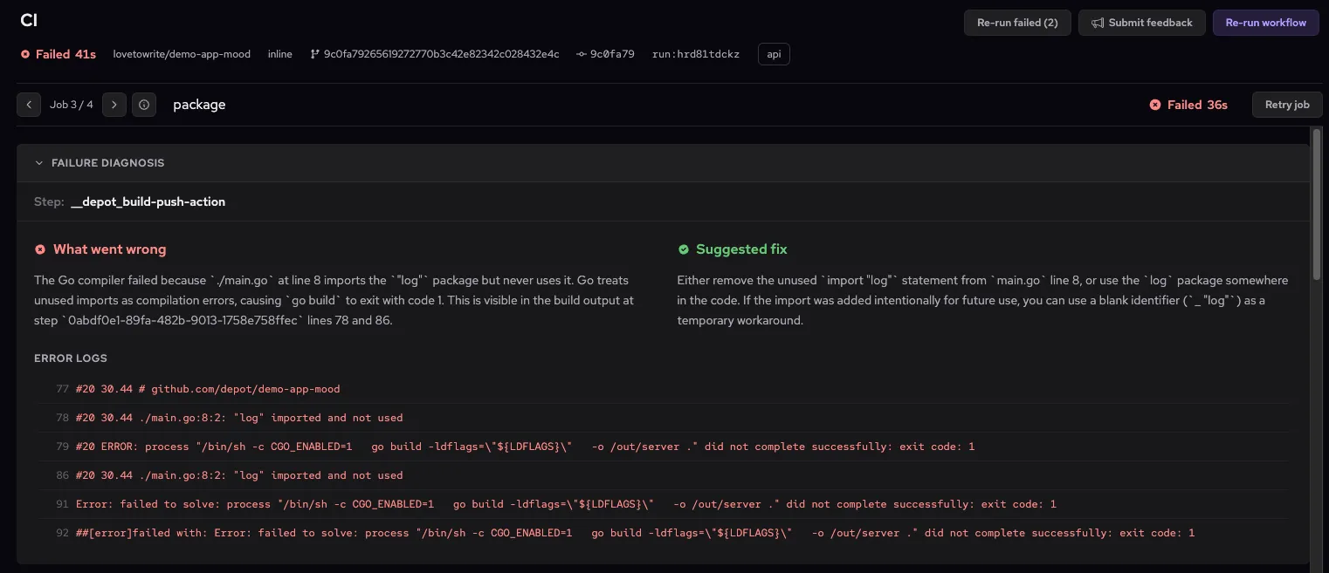Click the megaphone icon on Submit feedback
The width and height of the screenshot is (1329, 573).
tap(1098, 23)
